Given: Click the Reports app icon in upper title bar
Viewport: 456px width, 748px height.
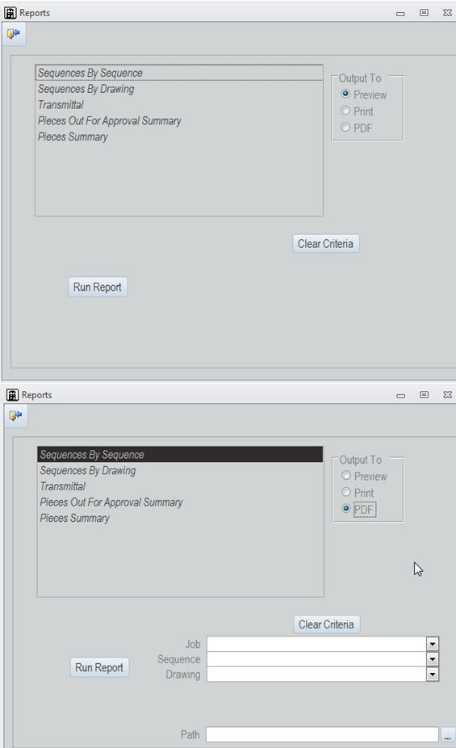Looking at the screenshot, I should 10,13.
